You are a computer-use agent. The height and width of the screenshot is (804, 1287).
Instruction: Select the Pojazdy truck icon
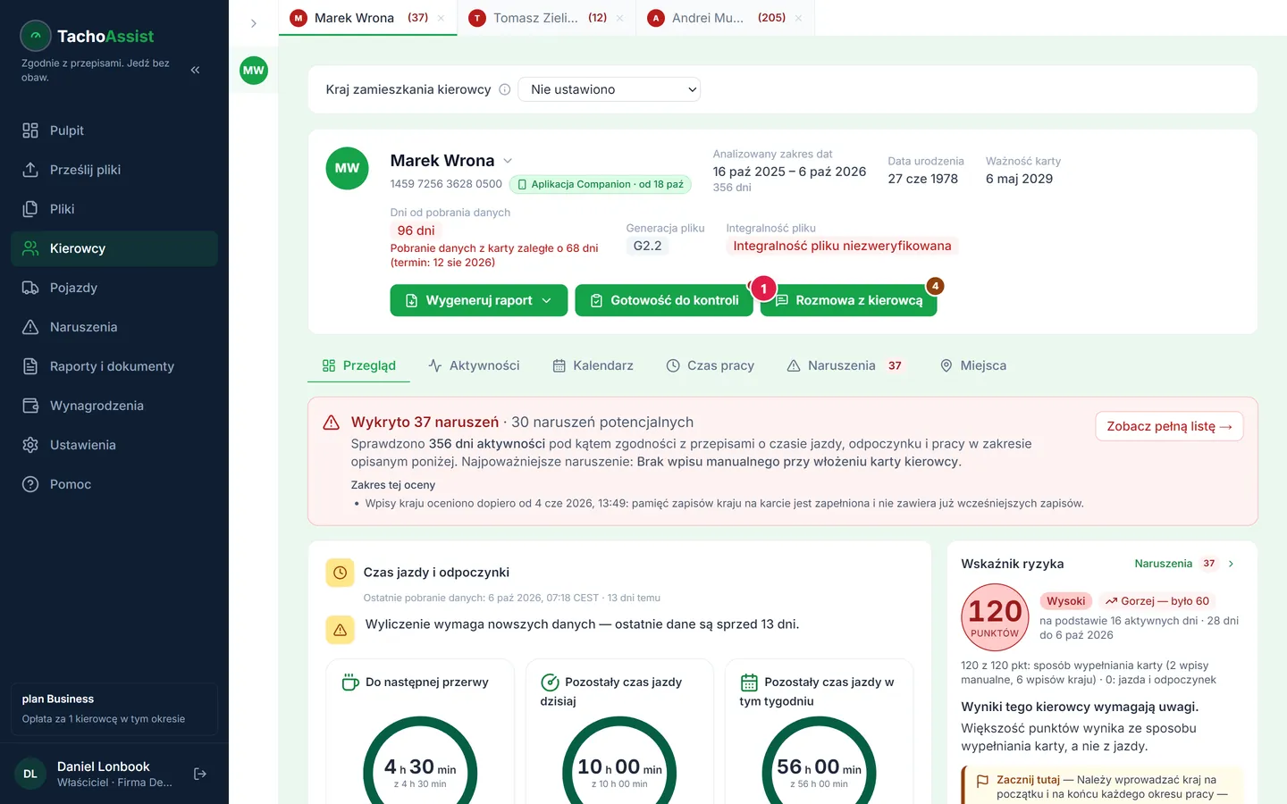tap(30, 288)
